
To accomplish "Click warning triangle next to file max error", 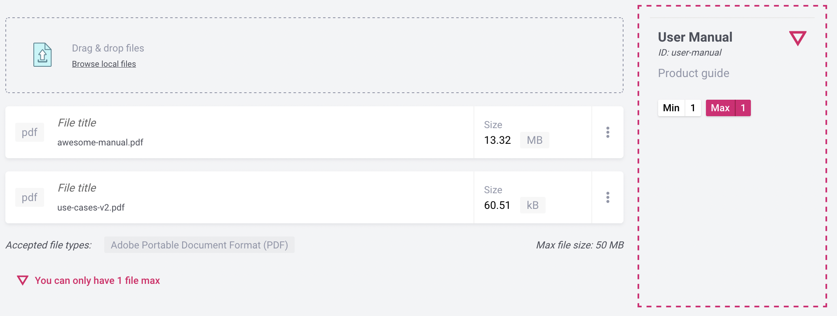I will [x=23, y=281].
